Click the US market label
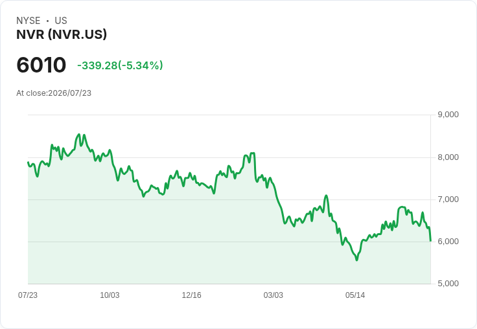This screenshot has height=329, width=477. coord(61,21)
